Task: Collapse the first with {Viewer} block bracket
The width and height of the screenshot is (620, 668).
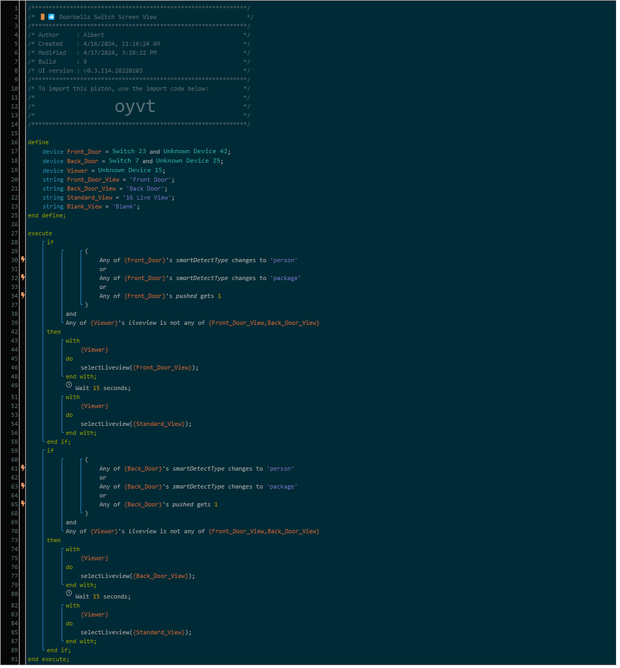Action: (62, 340)
